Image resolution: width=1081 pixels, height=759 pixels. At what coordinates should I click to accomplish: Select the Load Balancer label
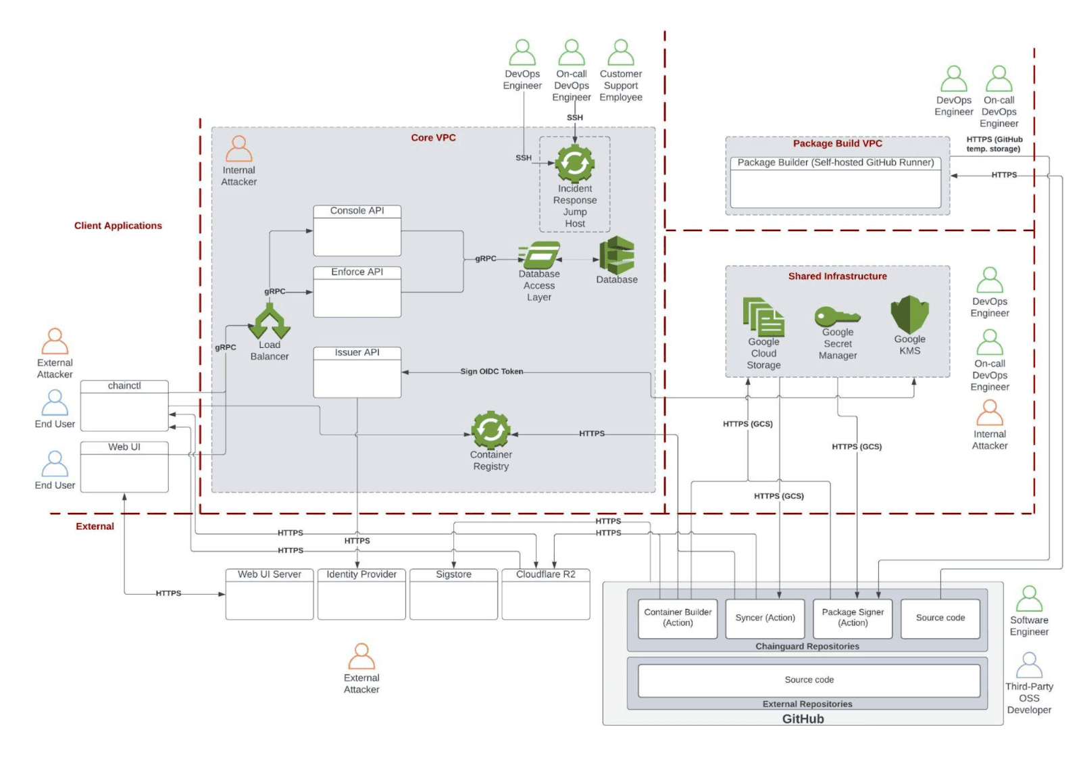[270, 351]
